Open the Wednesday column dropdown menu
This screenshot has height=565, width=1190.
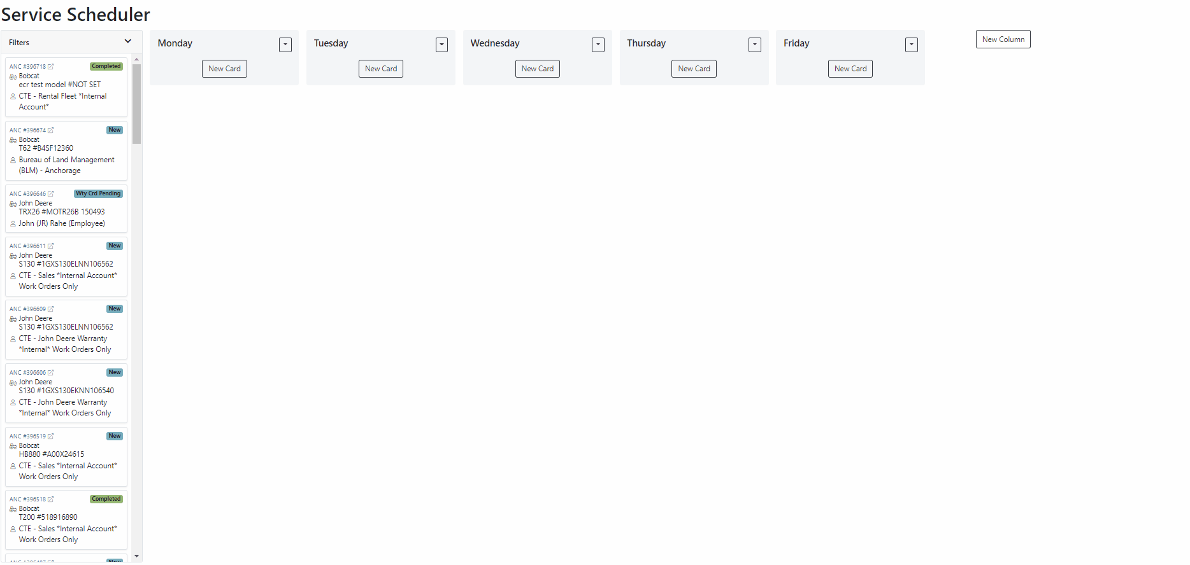[x=598, y=45]
